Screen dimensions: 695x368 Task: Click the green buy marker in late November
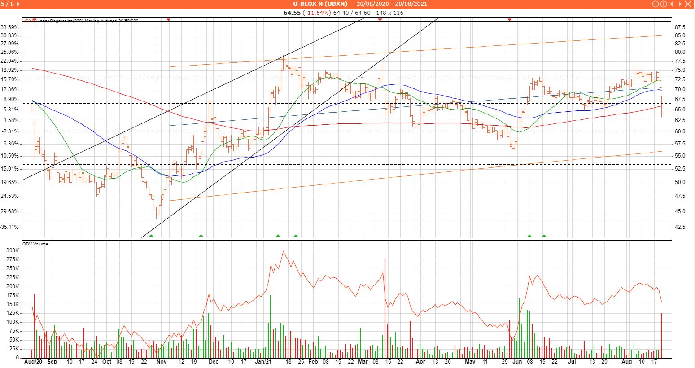[201, 236]
